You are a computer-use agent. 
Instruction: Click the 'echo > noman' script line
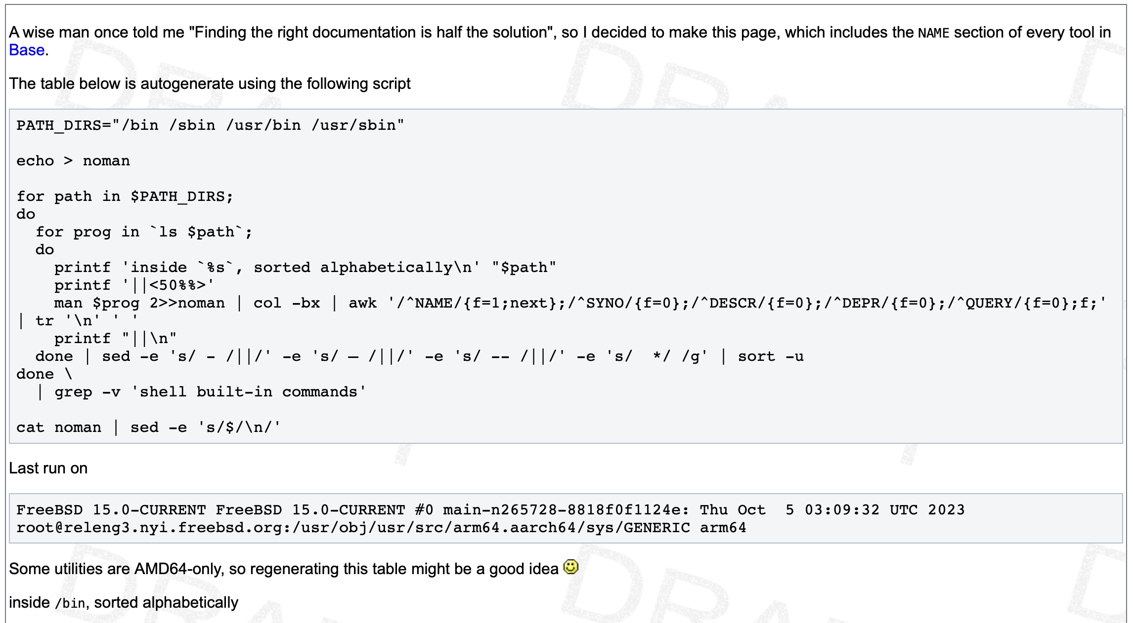pyautogui.click(x=73, y=161)
